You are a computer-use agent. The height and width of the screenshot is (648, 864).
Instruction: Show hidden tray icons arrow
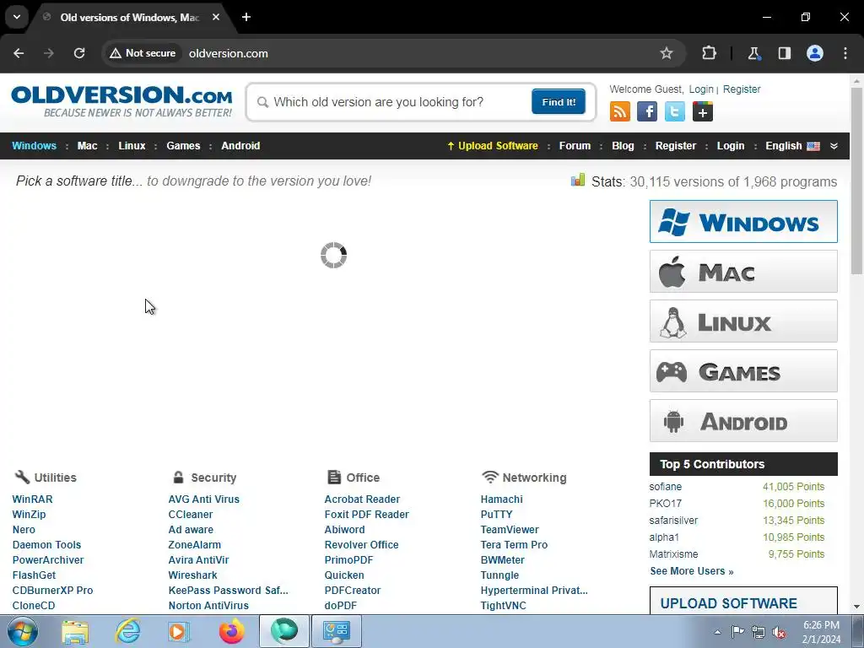coord(717,632)
